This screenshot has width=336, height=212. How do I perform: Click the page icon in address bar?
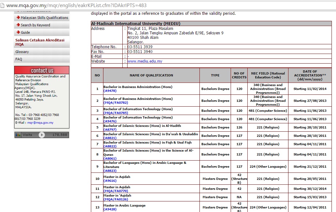click(3, 5)
